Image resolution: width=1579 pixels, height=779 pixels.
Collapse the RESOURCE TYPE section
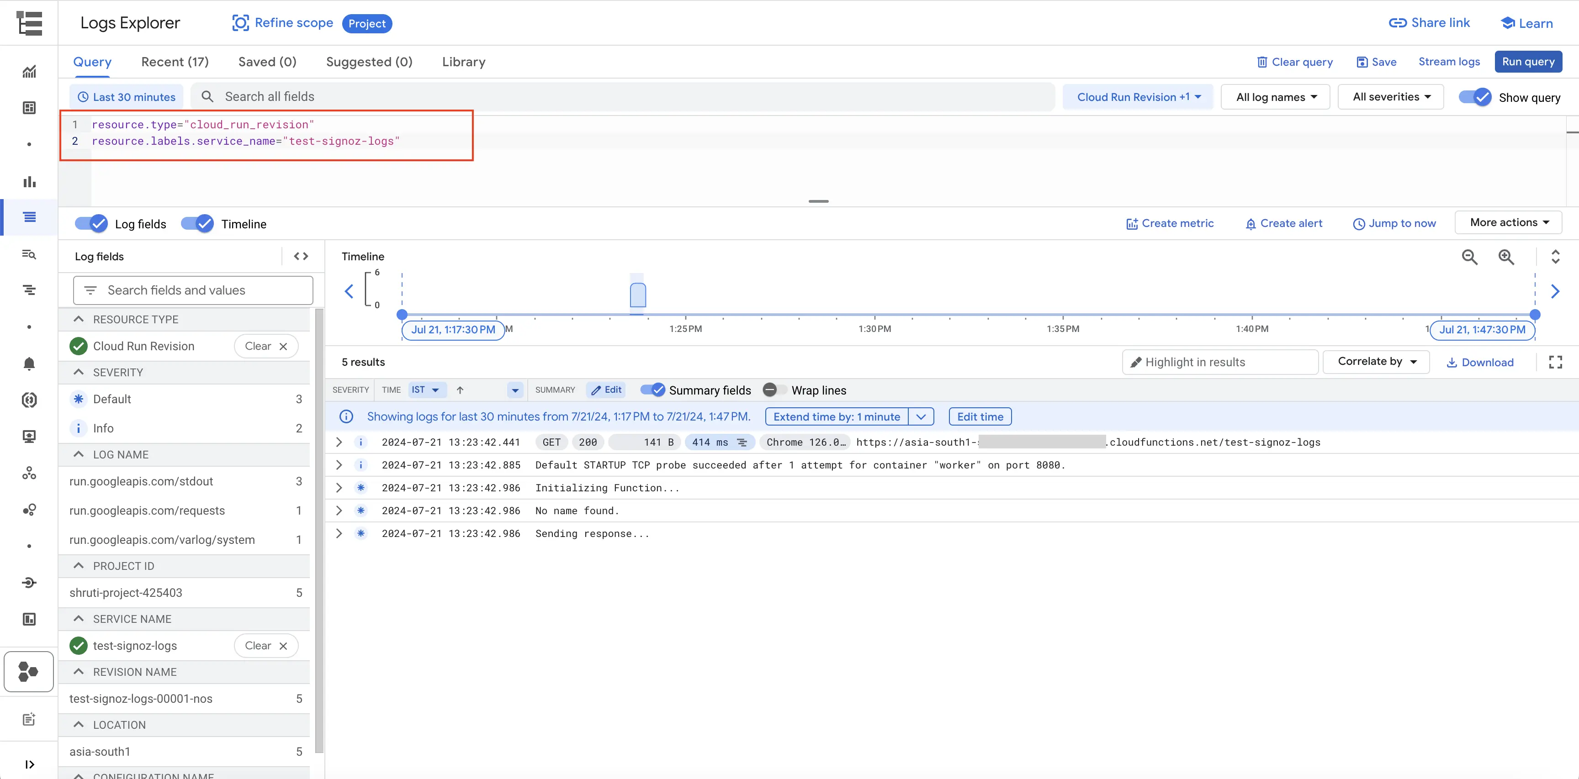tap(79, 319)
